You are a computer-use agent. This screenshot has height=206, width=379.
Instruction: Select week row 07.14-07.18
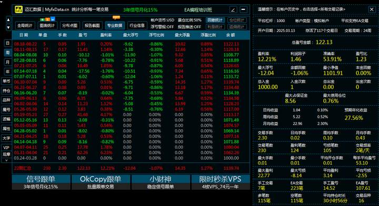point(131,71)
